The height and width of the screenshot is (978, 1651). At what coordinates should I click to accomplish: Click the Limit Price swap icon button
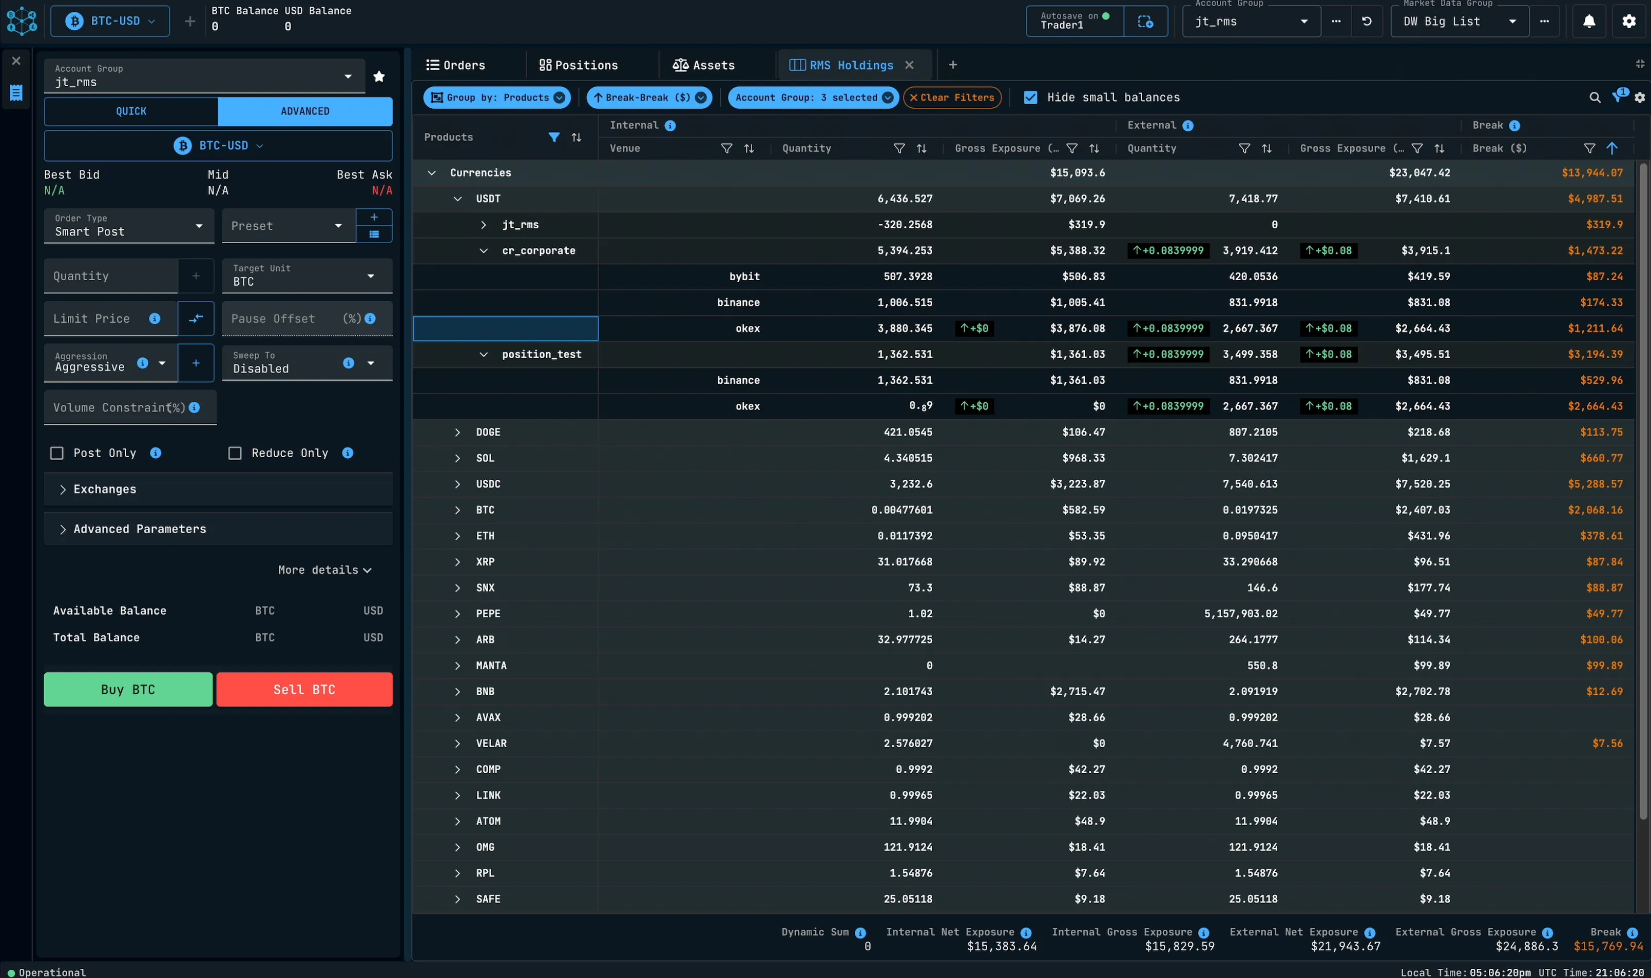(196, 318)
